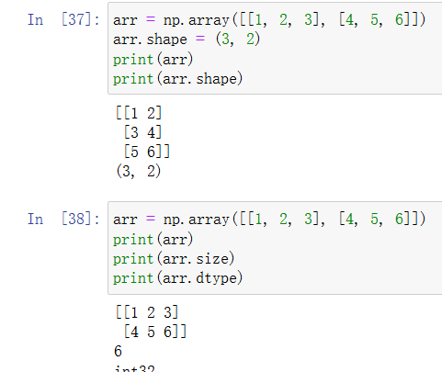Click the 'print(arr.size)' code line
The width and height of the screenshot is (442, 372).
tap(174, 259)
